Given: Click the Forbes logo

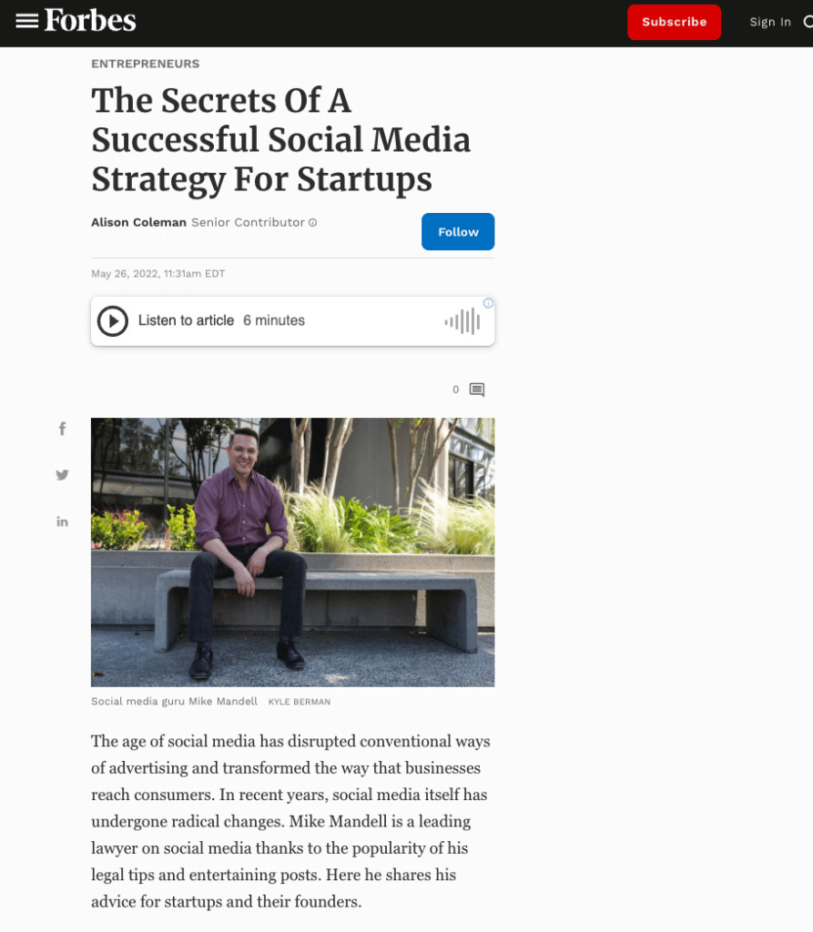Looking at the screenshot, I should (90, 20).
